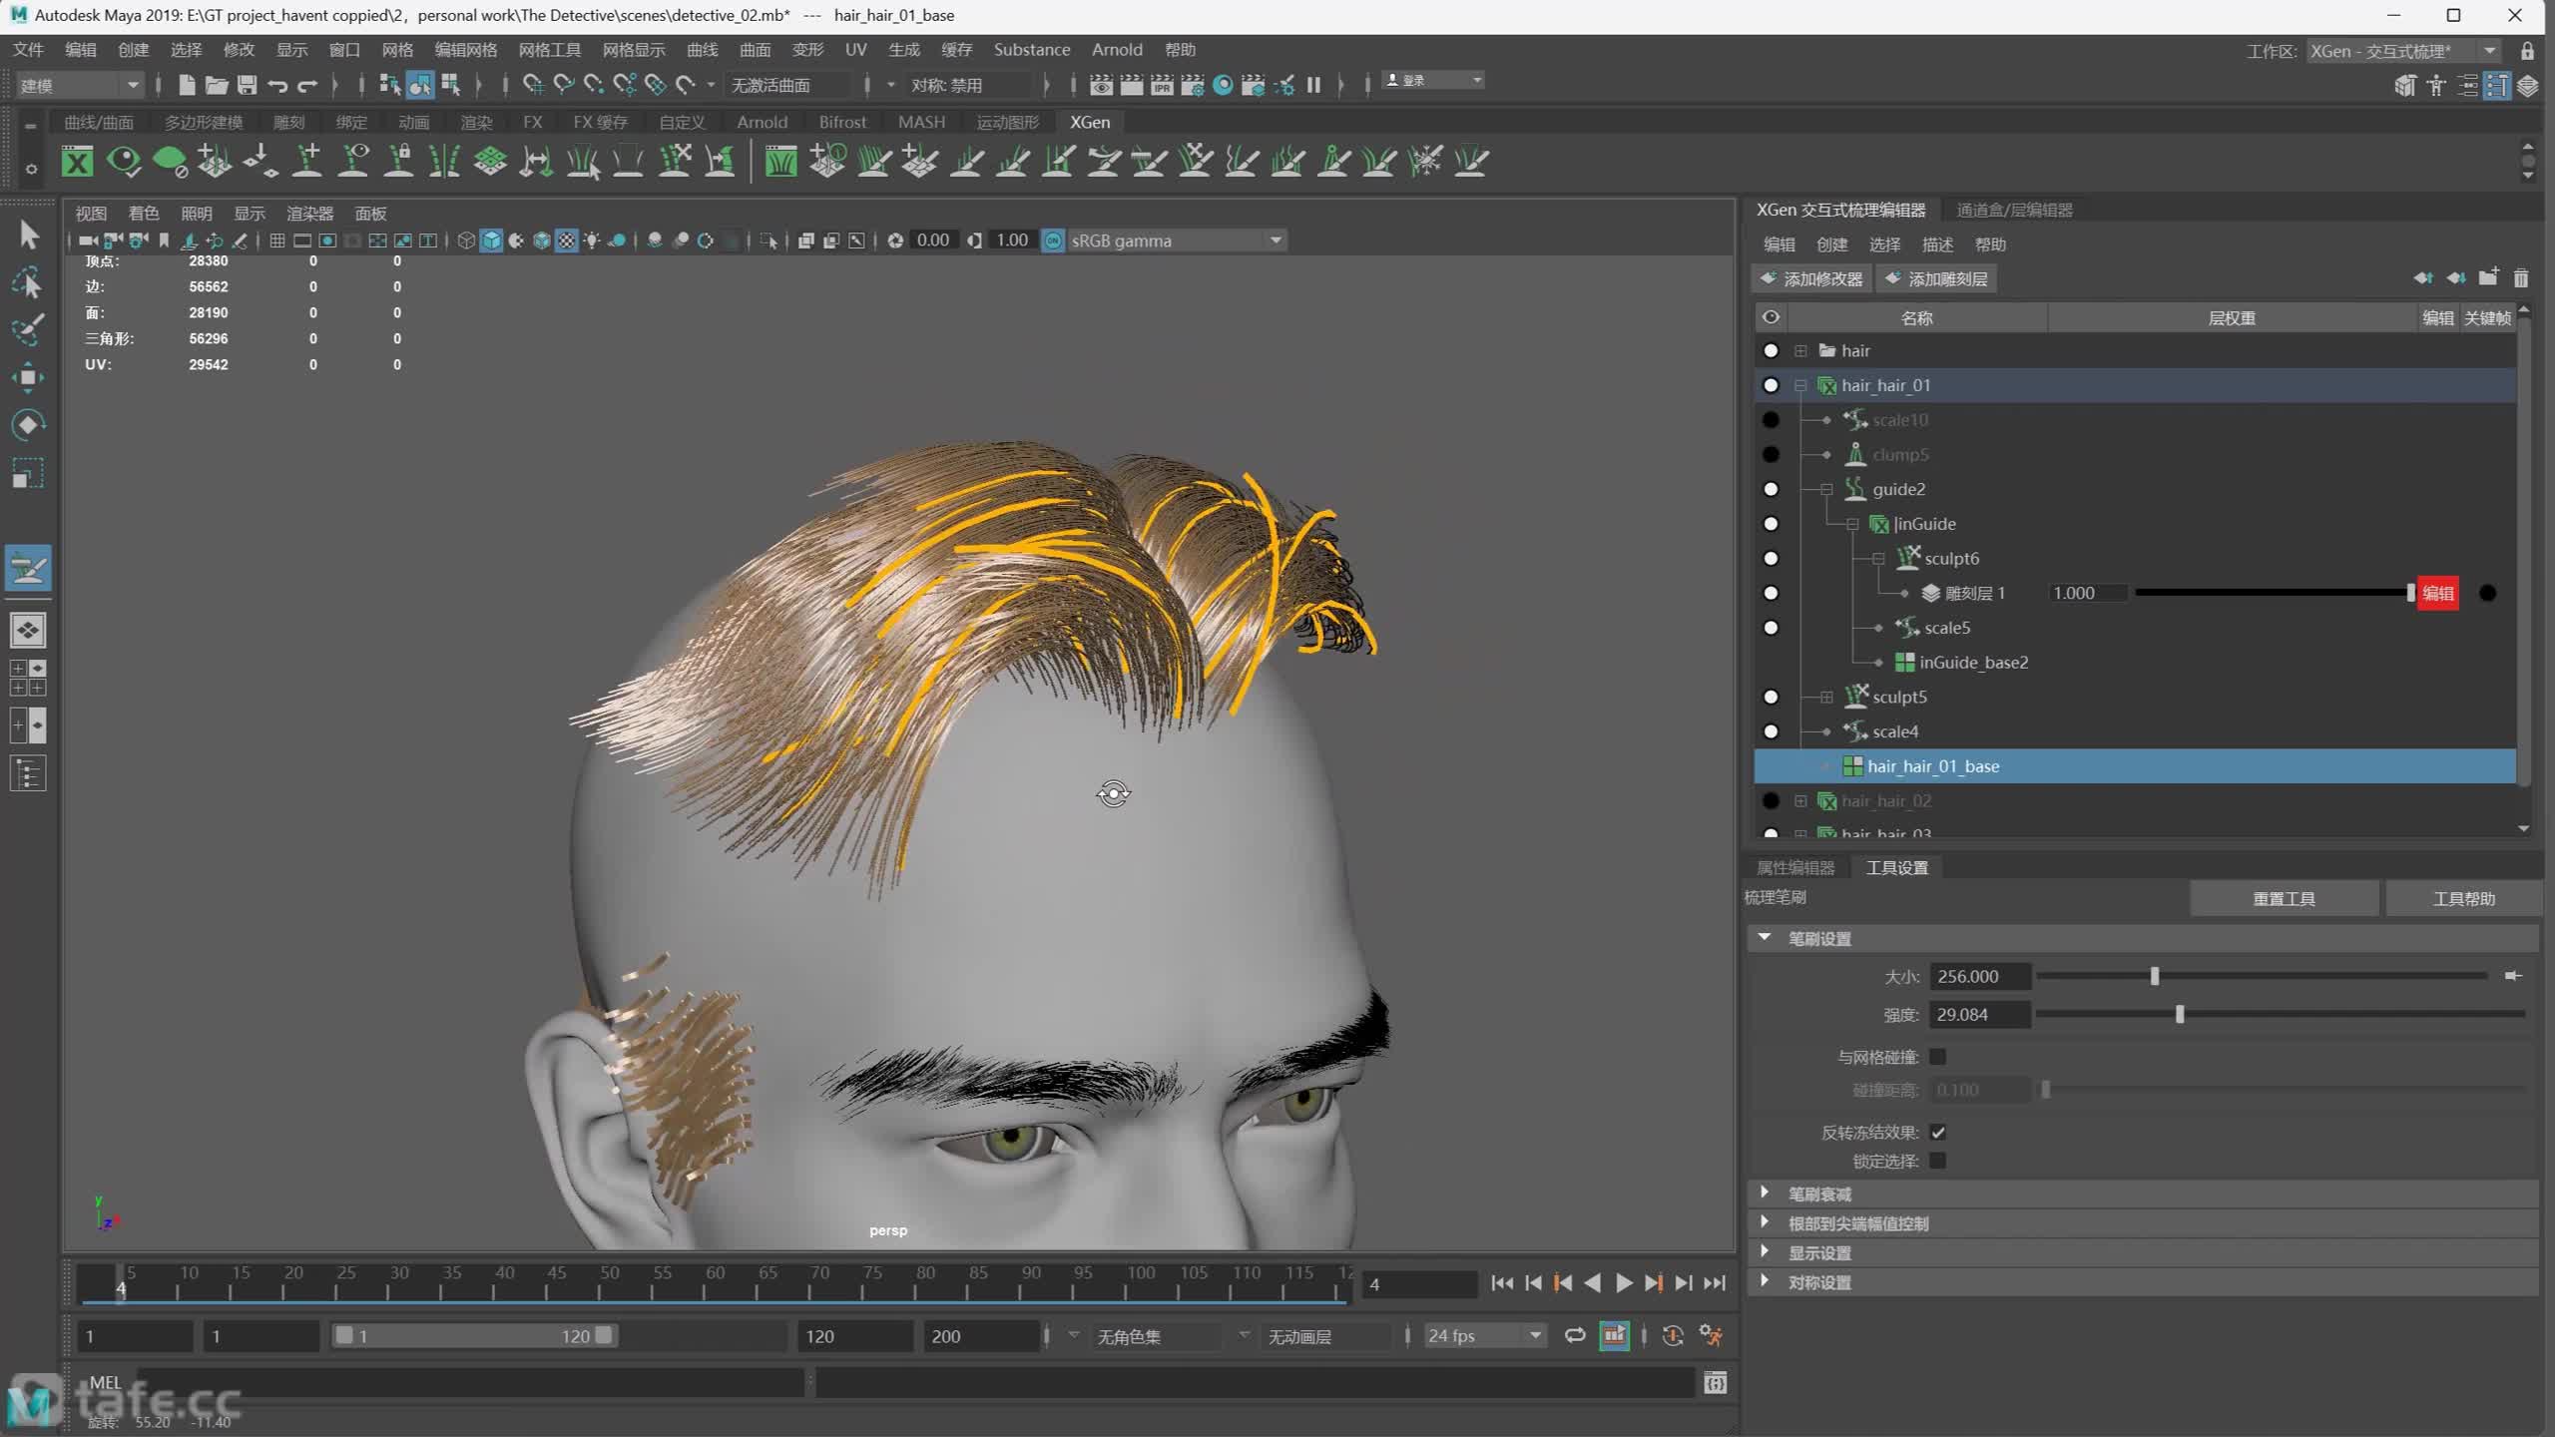Click the 大小 value field 256.000

pyautogui.click(x=1980, y=976)
